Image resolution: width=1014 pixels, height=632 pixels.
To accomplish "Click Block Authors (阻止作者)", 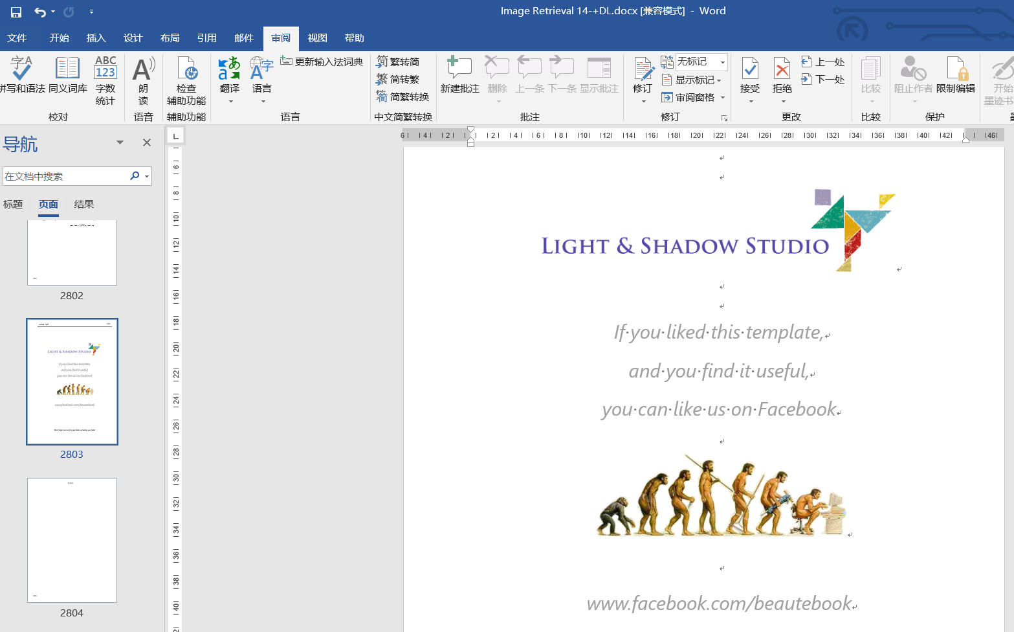I will (x=913, y=75).
